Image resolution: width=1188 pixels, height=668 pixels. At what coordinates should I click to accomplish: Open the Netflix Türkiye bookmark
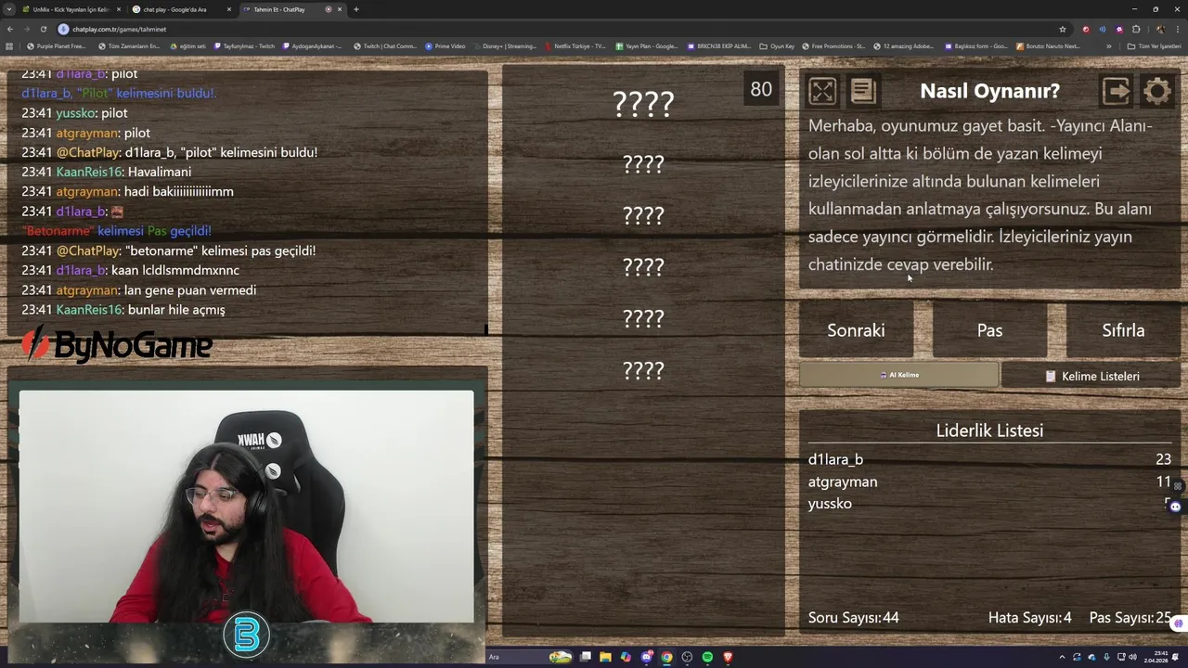pyautogui.click(x=575, y=45)
